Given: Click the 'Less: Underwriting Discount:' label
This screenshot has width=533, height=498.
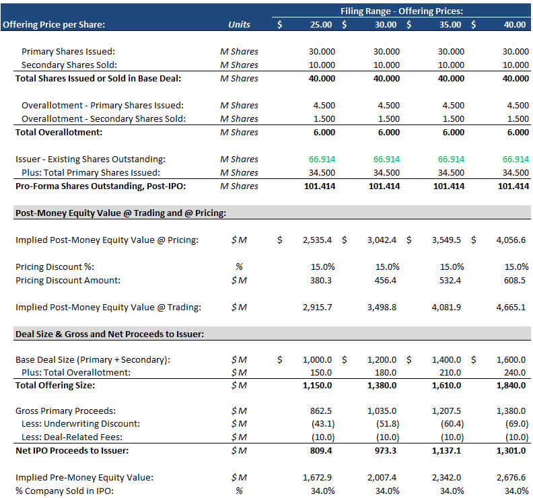Looking at the screenshot, I should (x=81, y=424).
